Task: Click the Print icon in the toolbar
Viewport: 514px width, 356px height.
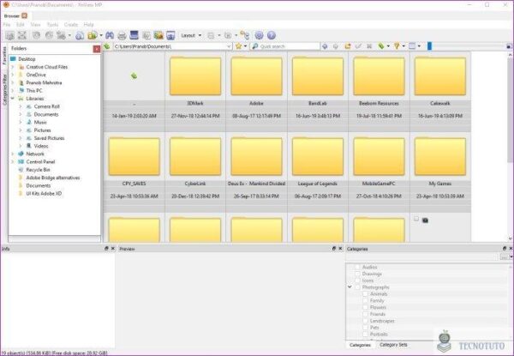Action: pyautogui.click(x=122, y=35)
